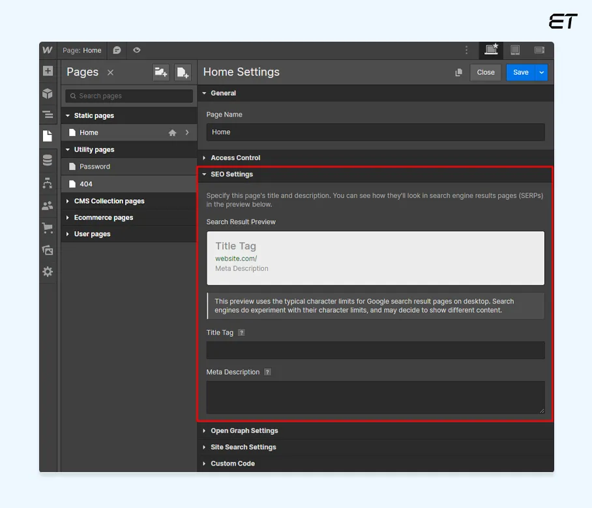Collapse the General section
Screen dimensions: 592x508
click(376, 93)
